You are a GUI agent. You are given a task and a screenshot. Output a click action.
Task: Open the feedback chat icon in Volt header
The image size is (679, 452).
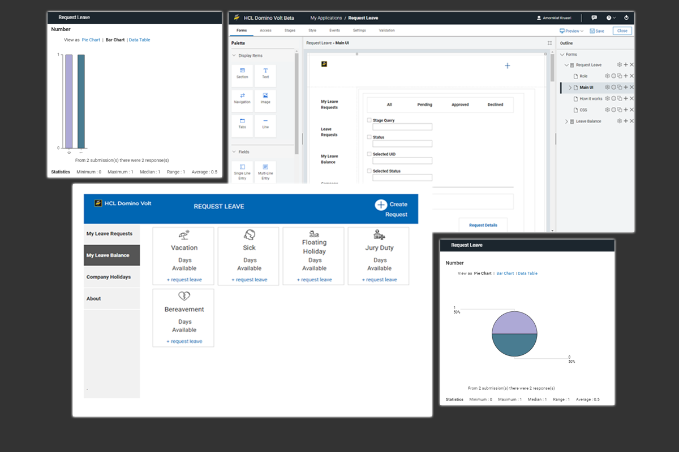click(x=594, y=18)
